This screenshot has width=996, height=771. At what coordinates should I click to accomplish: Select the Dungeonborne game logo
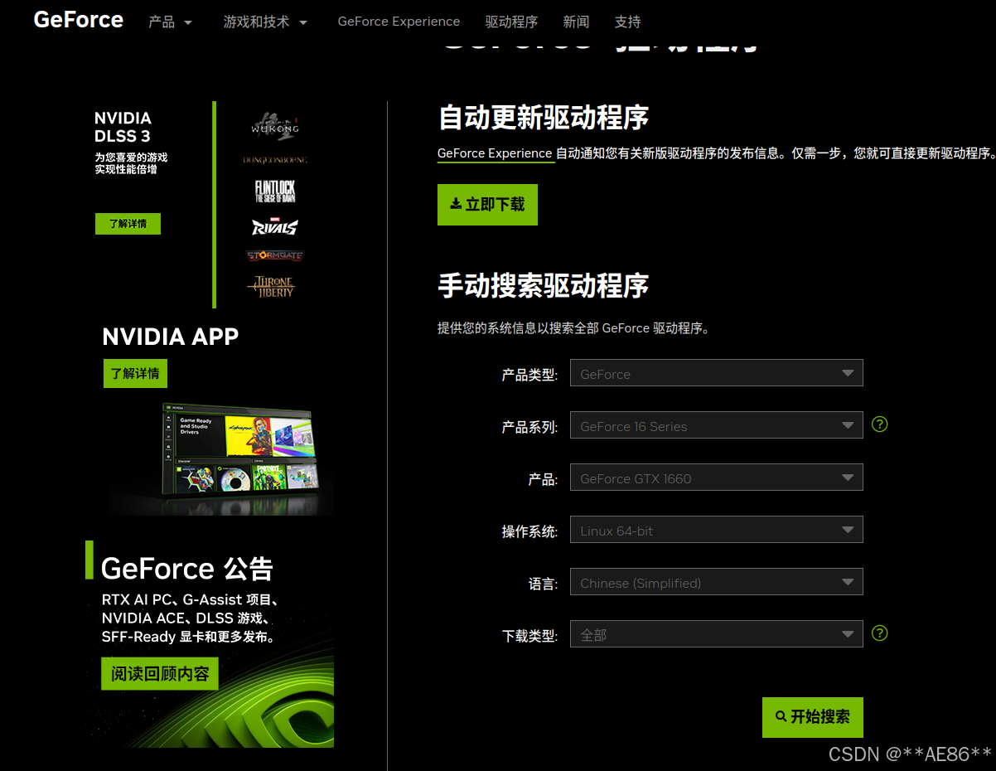tap(275, 159)
